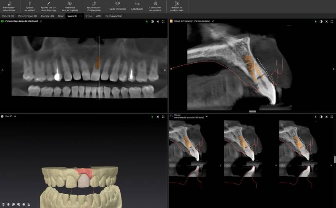This screenshot has height=208, width=336.
Task: Click the fit-to-view icon in Panoramique view
Action: coord(158,22)
